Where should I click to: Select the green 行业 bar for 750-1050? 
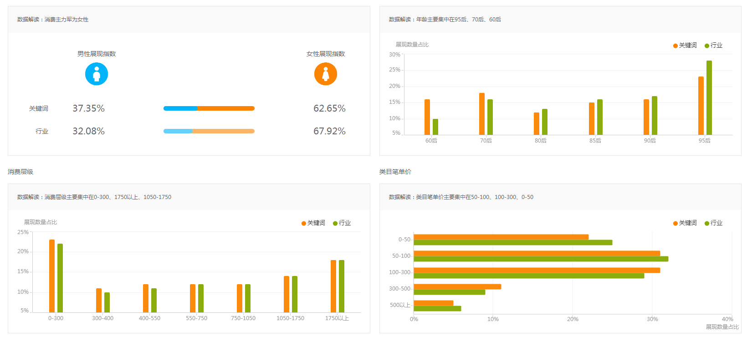[248, 298]
